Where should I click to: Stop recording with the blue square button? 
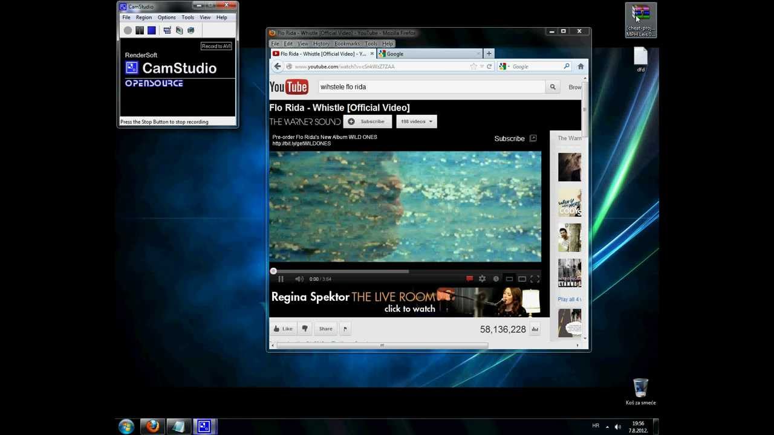(x=151, y=30)
